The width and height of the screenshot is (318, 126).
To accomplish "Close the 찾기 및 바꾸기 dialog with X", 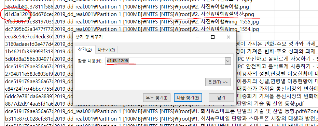I will coord(229,37).
